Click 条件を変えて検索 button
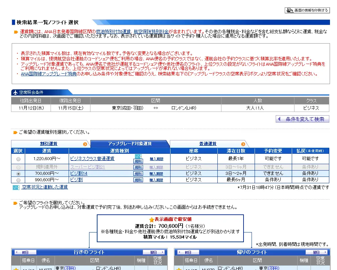Viewport: 337px width, 270px height. (302, 119)
